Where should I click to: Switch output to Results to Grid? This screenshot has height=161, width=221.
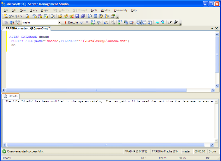pyautogui.click(x=144, y=22)
